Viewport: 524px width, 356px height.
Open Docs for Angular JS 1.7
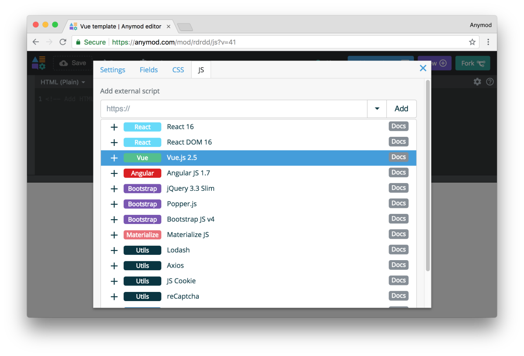tap(399, 173)
